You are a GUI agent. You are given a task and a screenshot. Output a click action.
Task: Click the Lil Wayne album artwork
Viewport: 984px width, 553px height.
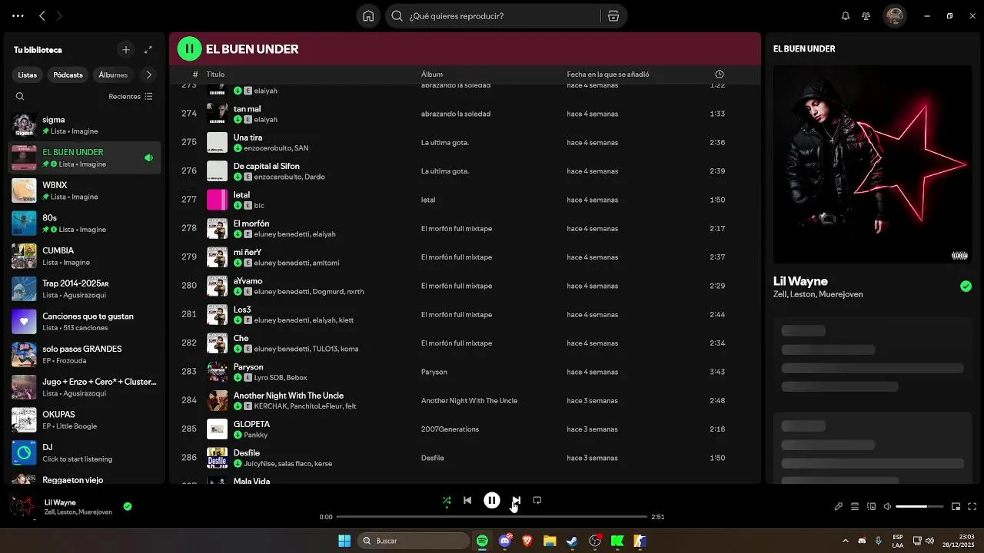tap(873, 164)
